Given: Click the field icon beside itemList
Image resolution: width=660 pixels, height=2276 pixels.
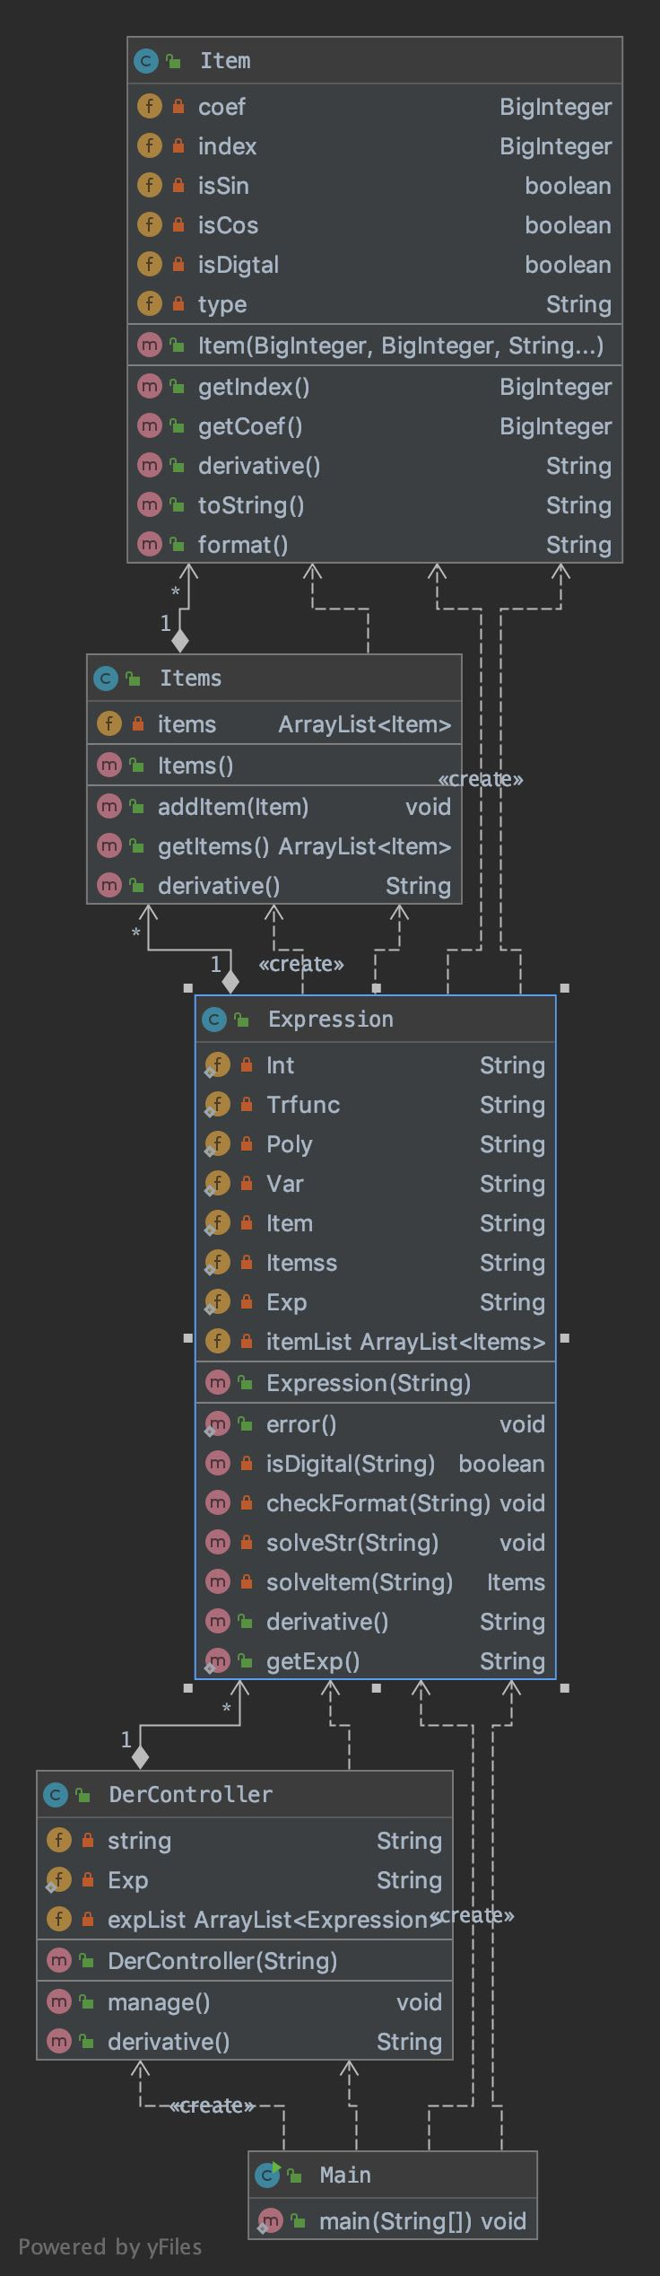Looking at the screenshot, I should (217, 1342).
